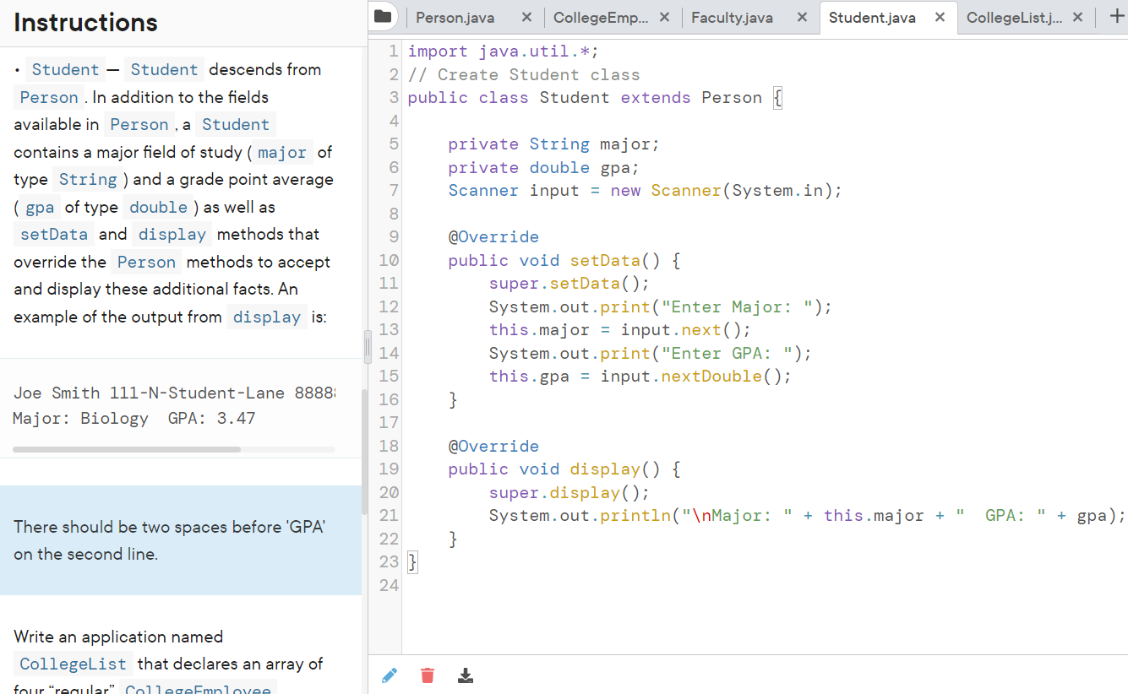The width and height of the screenshot is (1128, 694).
Task: Open the file browser folder icon
Action: coord(382,16)
